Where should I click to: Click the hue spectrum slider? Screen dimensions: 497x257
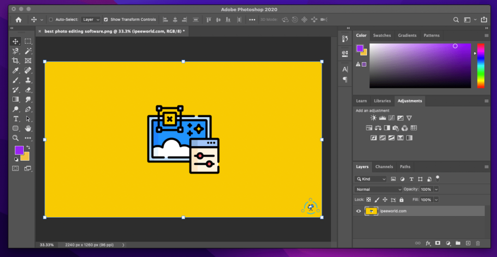click(481, 66)
